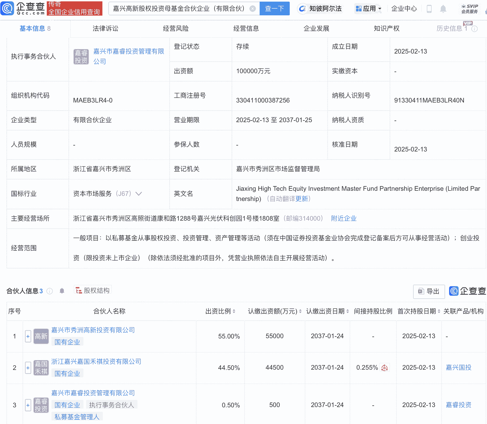
Task: Click the SVIP 会员服务 icon
Action: [x=470, y=9]
